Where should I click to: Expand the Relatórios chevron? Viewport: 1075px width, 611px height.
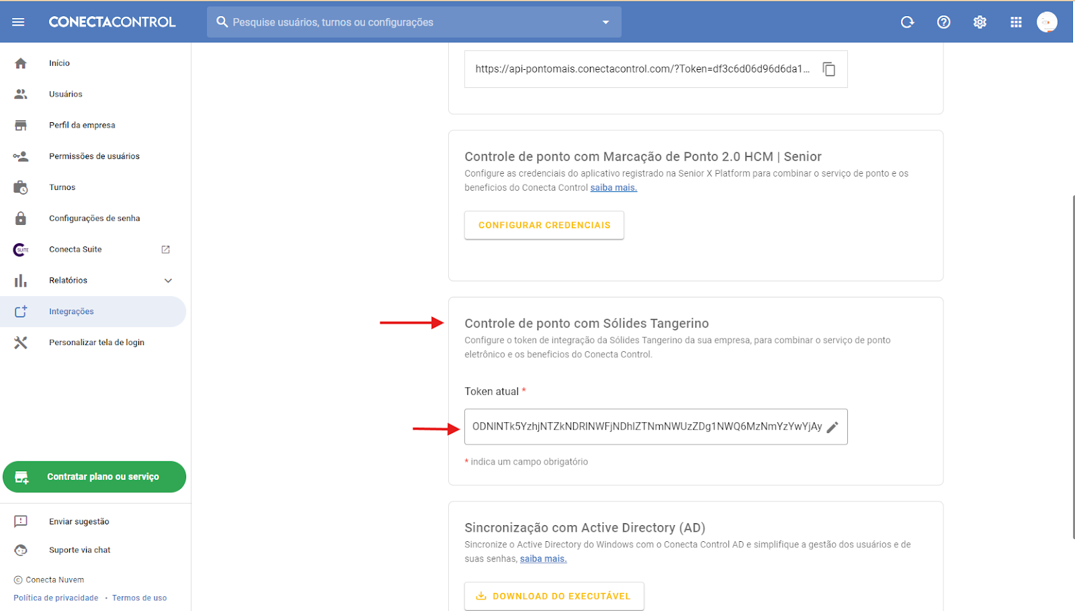(168, 281)
